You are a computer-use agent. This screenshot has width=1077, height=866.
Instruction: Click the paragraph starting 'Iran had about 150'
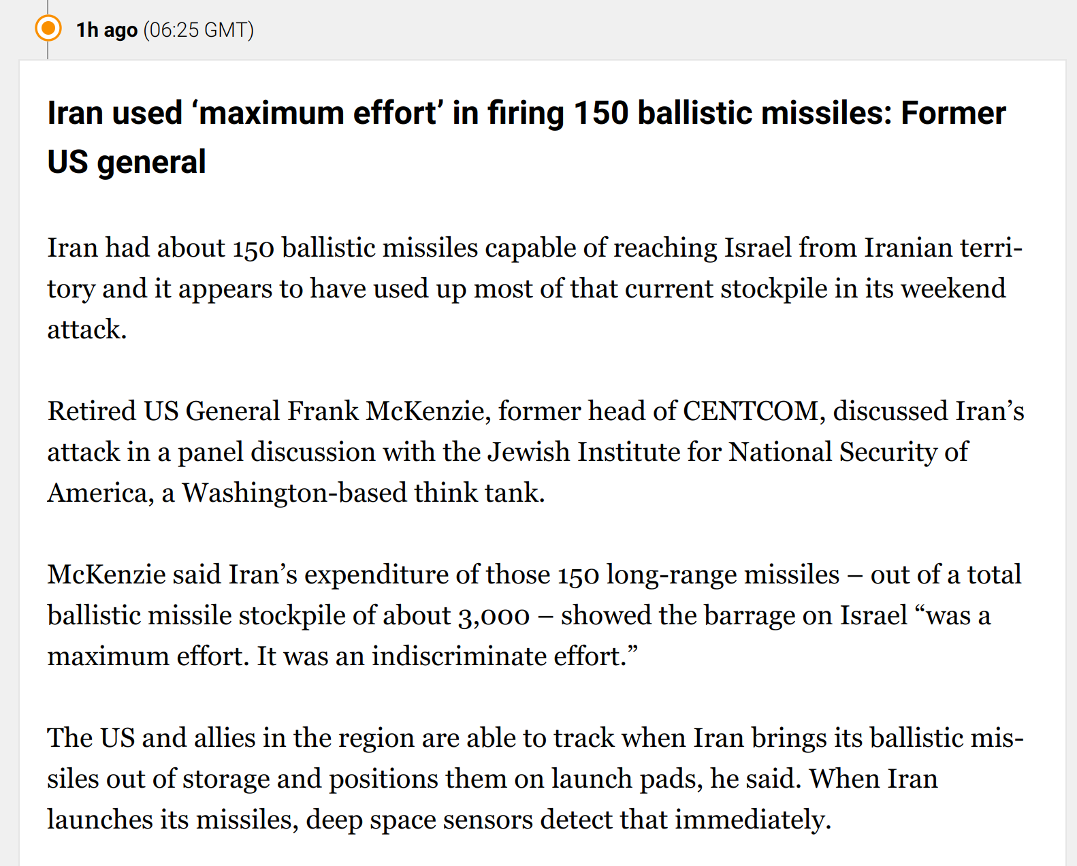pos(534,289)
